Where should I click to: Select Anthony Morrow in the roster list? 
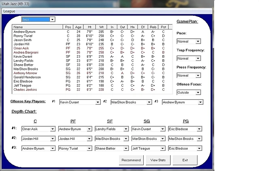tap(92, 73)
